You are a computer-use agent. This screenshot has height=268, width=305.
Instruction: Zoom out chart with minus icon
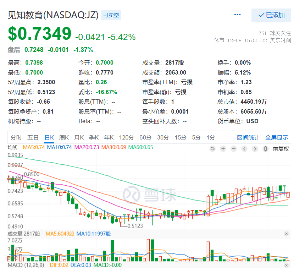pyautogui.click(x=234, y=149)
